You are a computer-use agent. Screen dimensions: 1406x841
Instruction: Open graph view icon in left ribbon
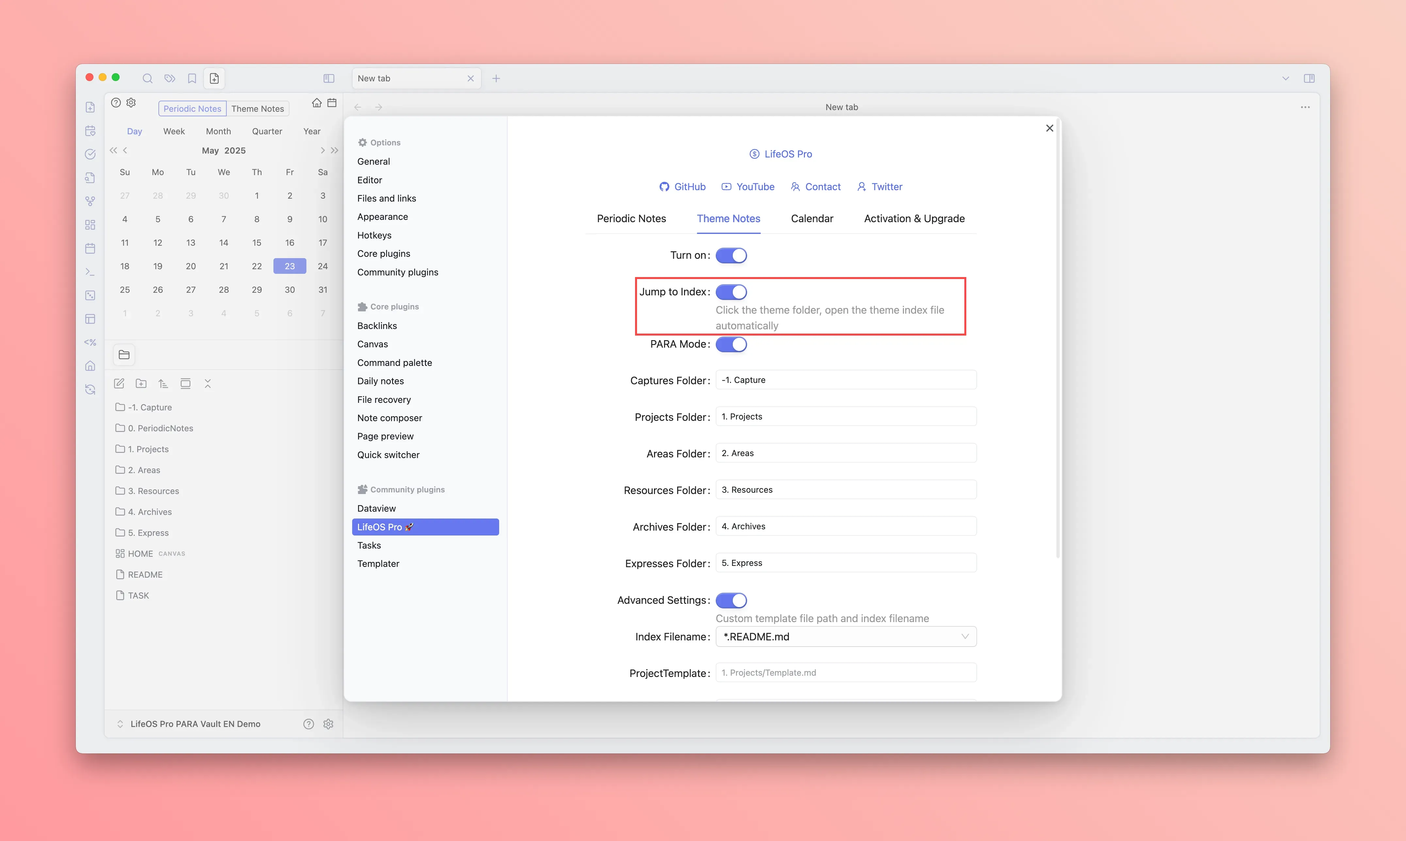[90, 201]
